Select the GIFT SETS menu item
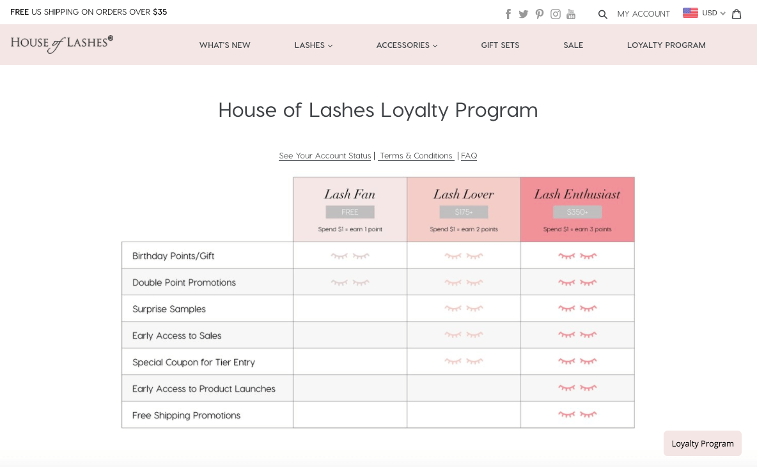Viewport: 757px width, 467px height. [x=500, y=45]
